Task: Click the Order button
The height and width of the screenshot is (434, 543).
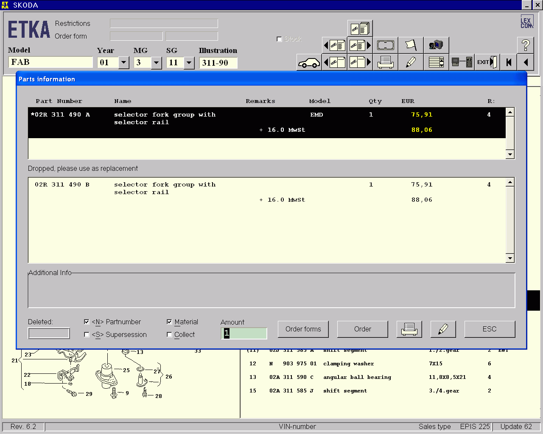Action: point(363,329)
